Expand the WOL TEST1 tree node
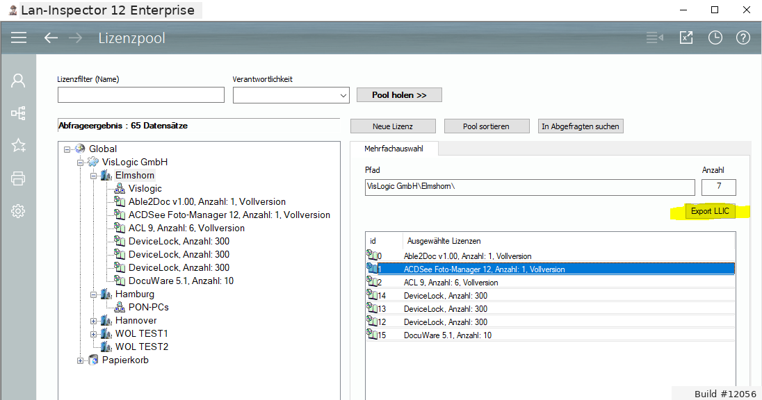 coord(93,334)
